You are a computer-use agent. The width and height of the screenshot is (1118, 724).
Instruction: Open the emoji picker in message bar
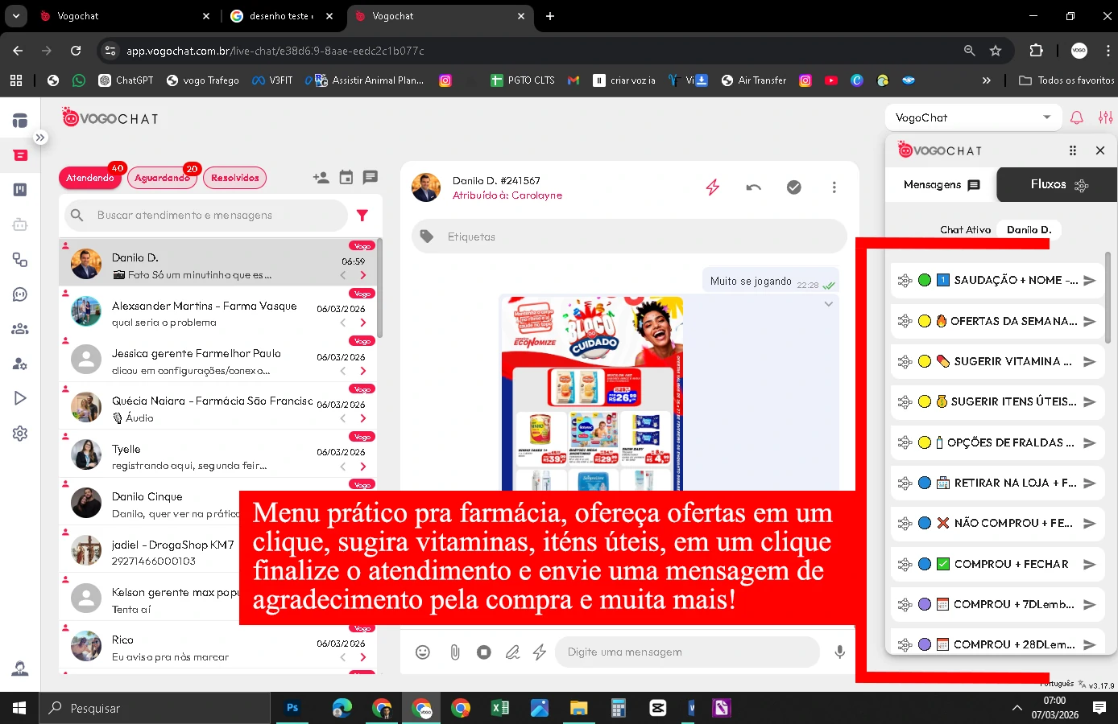tap(422, 652)
